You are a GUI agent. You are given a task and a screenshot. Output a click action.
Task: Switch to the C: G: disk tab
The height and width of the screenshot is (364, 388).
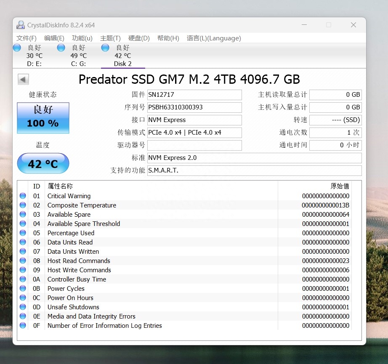point(78,56)
